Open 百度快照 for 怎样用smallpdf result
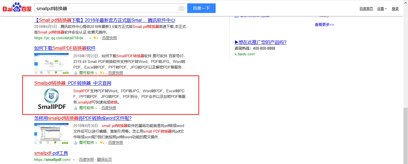 [x=116, y=143]
